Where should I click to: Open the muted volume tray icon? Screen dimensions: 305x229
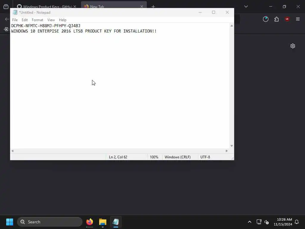tap(267, 222)
